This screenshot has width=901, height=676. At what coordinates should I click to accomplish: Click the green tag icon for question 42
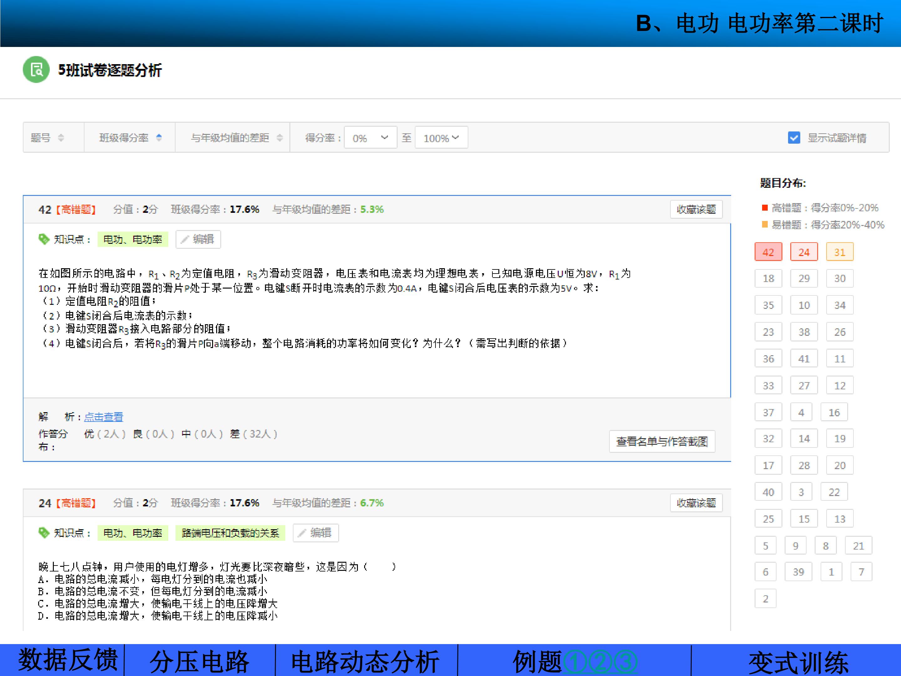[43, 239]
